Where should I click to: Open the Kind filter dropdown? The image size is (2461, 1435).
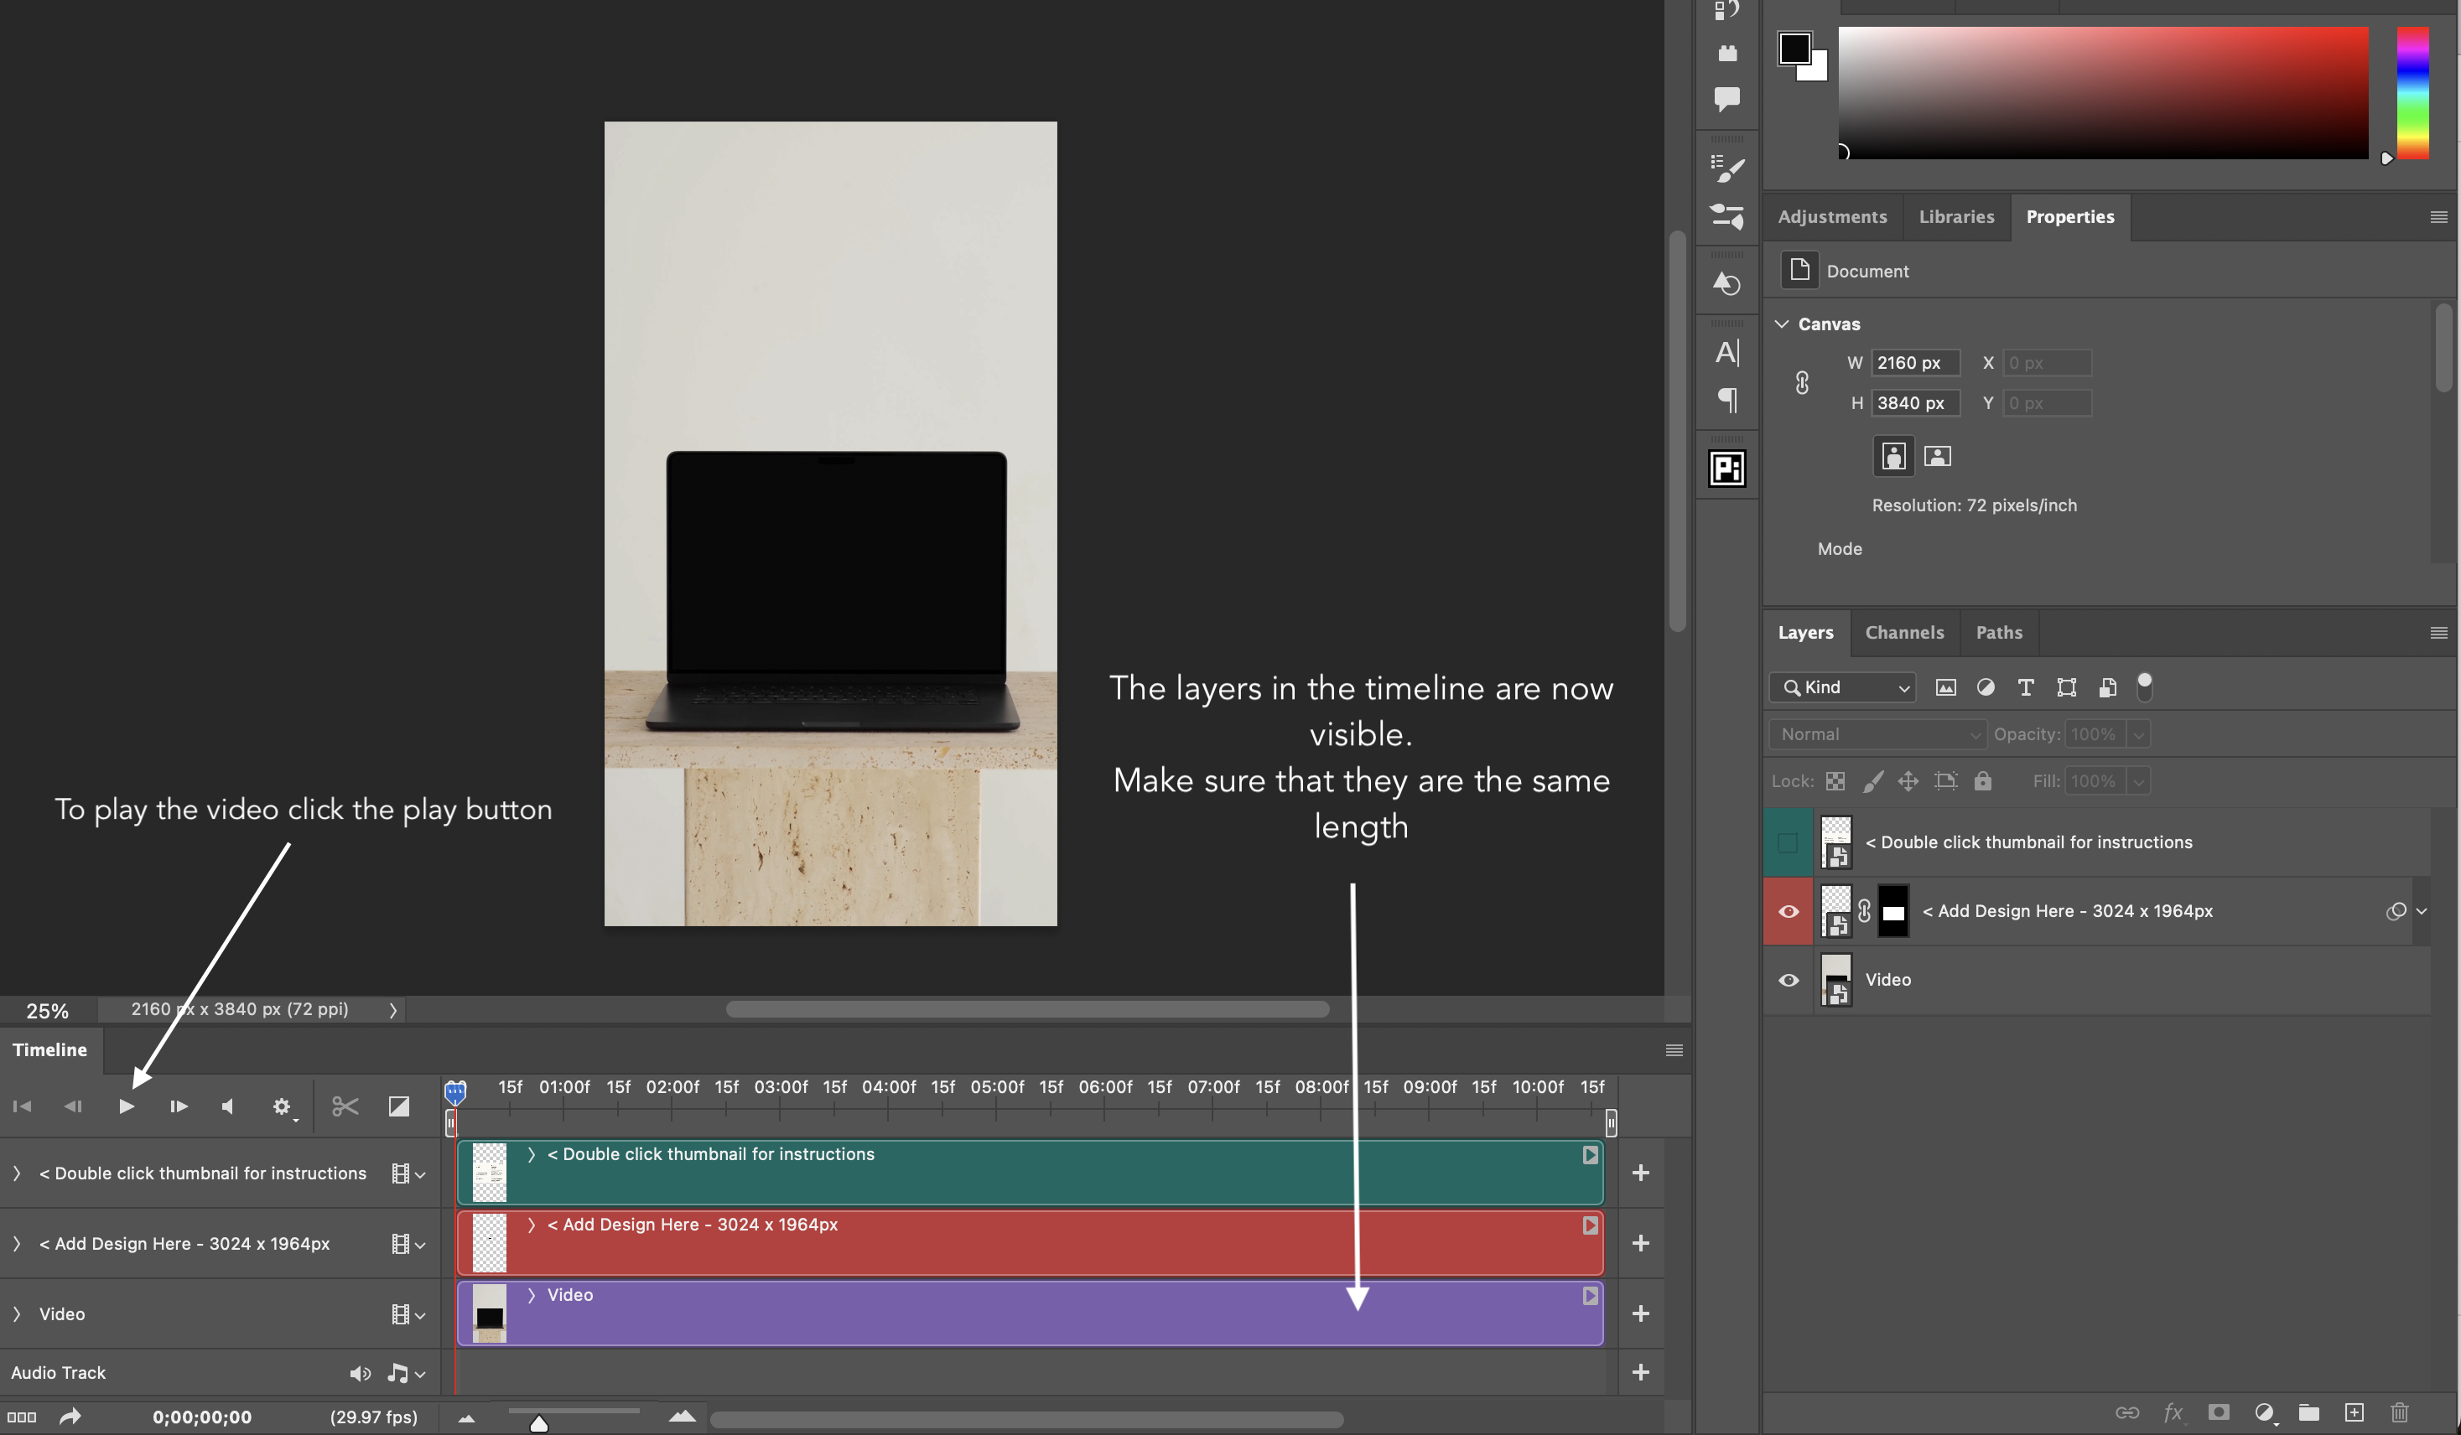pyautogui.click(x=1842, y=687)
